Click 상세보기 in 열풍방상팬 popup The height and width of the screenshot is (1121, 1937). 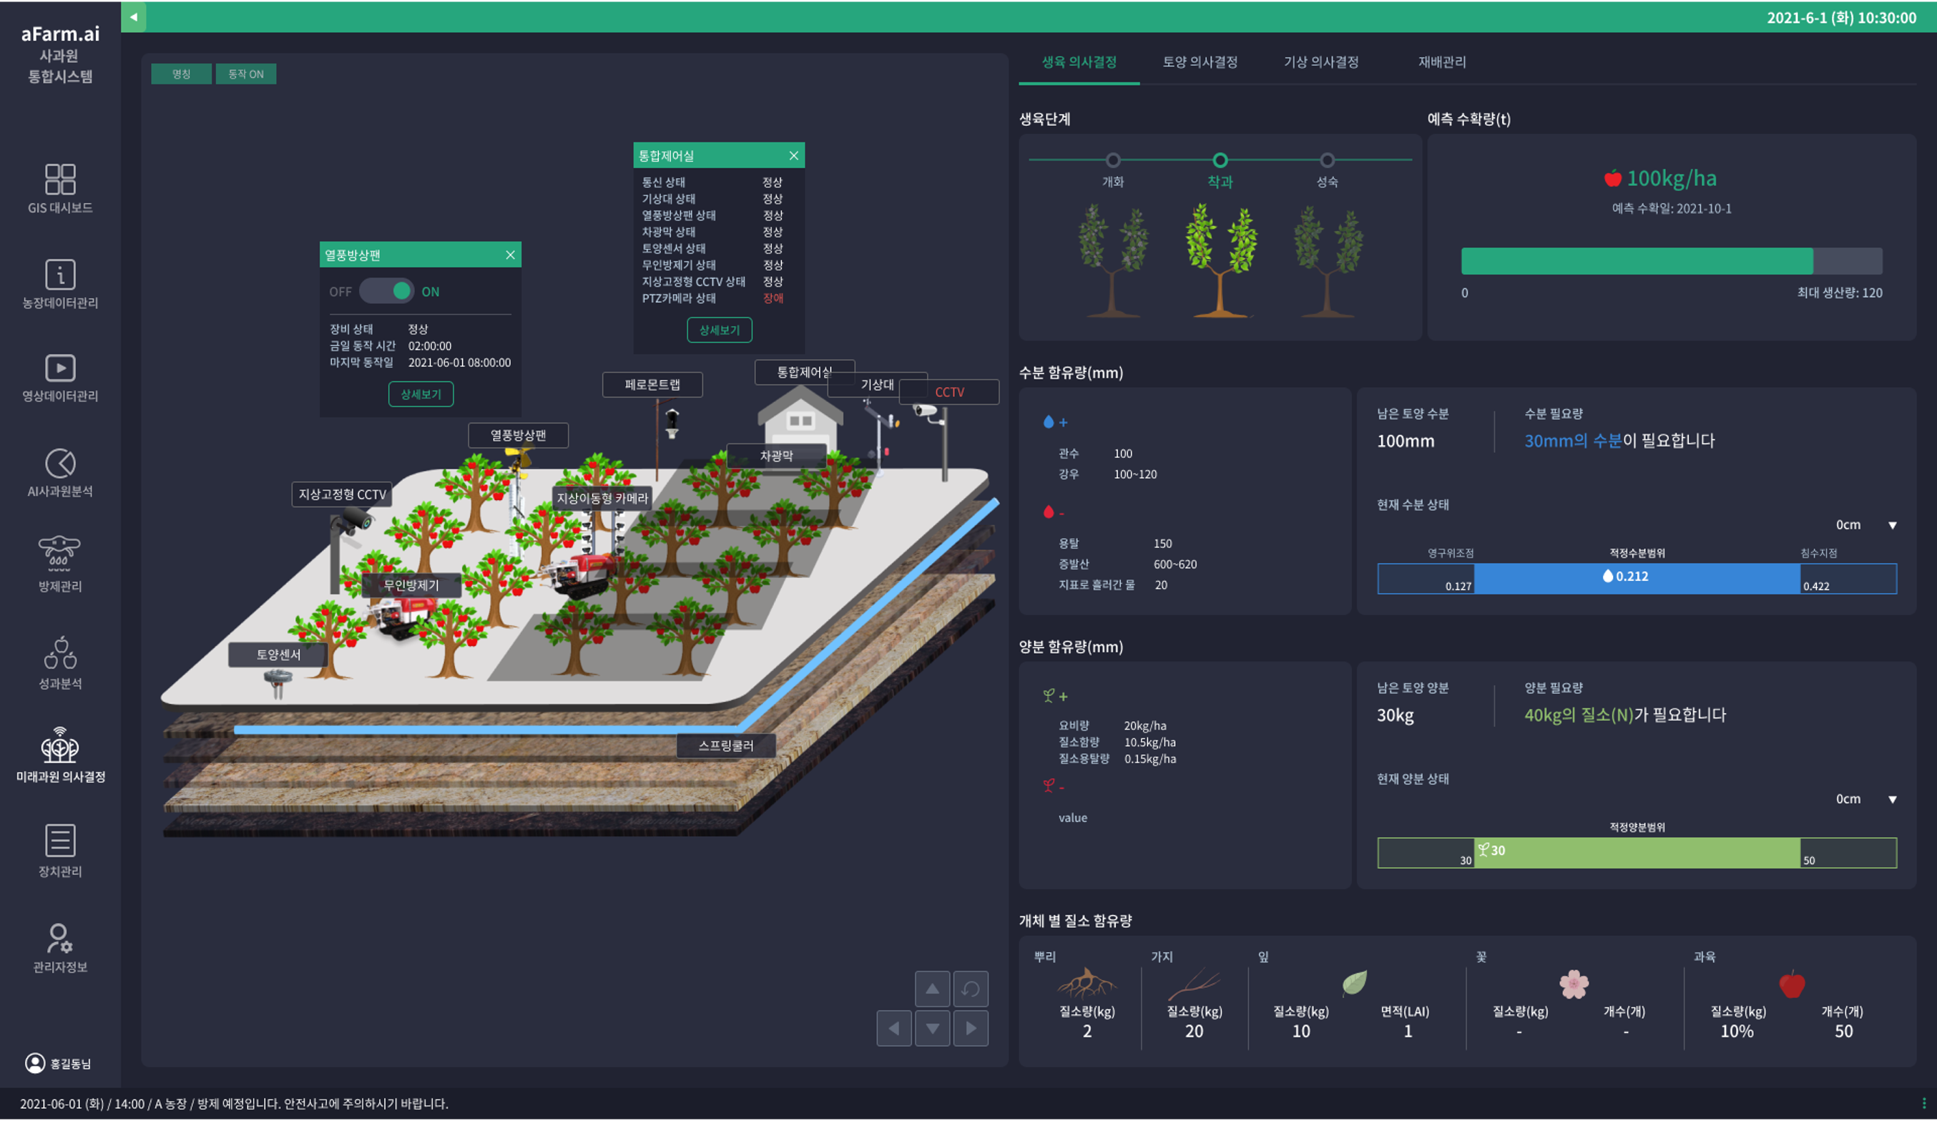point(421,394)
